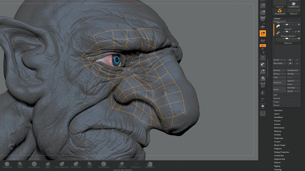Click the L.Sym local symmetry icon
The width and height of the screenshot is (305, 171).
263,41
